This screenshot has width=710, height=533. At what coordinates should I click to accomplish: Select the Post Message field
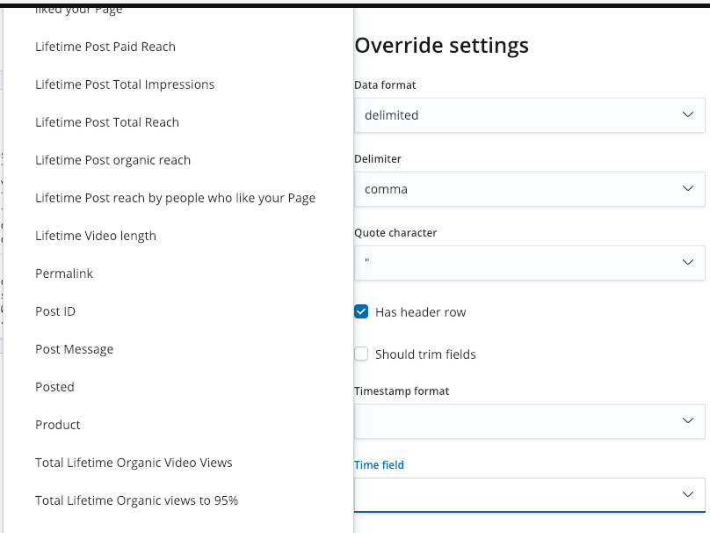click(x=74, y=349)
